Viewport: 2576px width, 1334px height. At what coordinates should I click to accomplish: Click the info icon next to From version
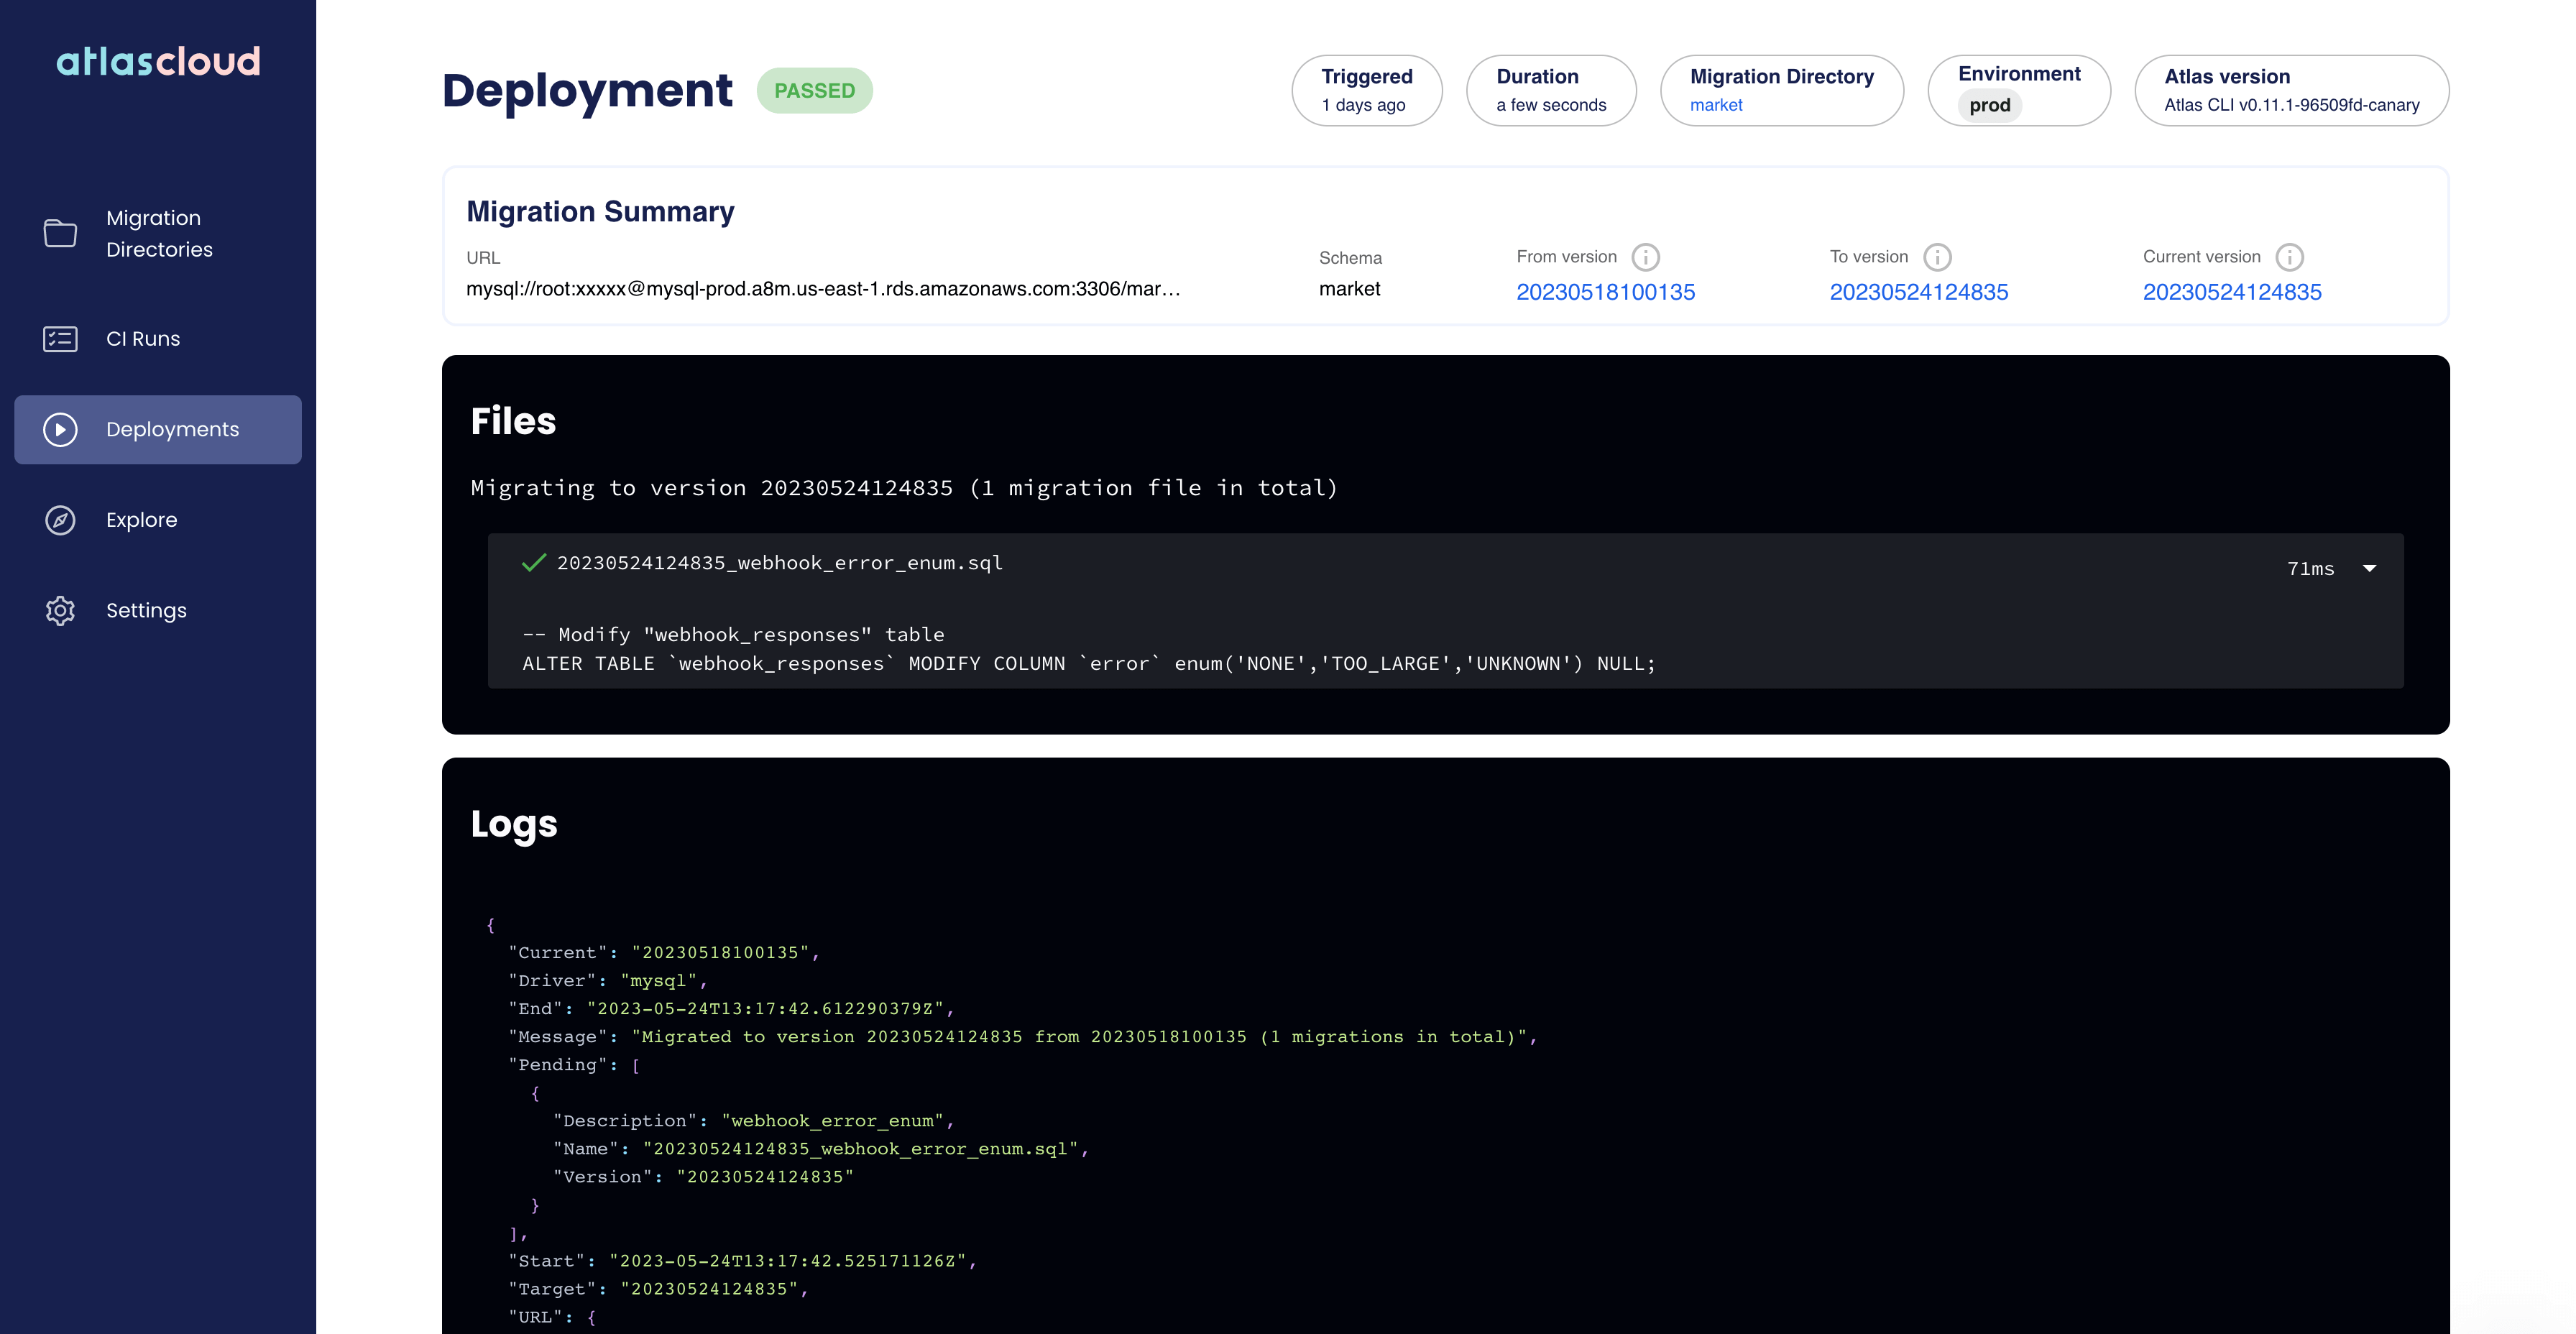click(x=1646, y=256)
